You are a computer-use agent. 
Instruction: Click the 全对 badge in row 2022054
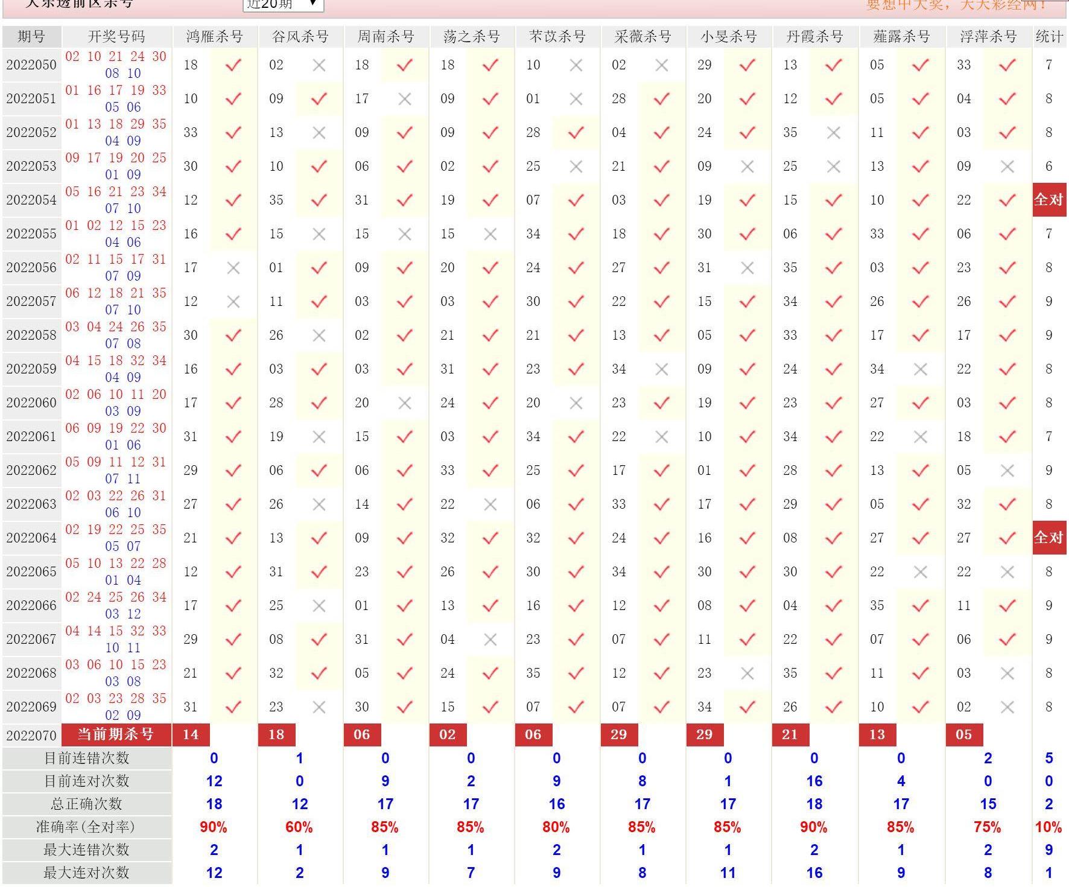(1048, 200)
